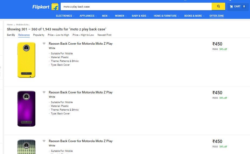Open first Raoson Back Cover title link
The height and width of the screenshot is (154, 250).
tap(81, 44)
